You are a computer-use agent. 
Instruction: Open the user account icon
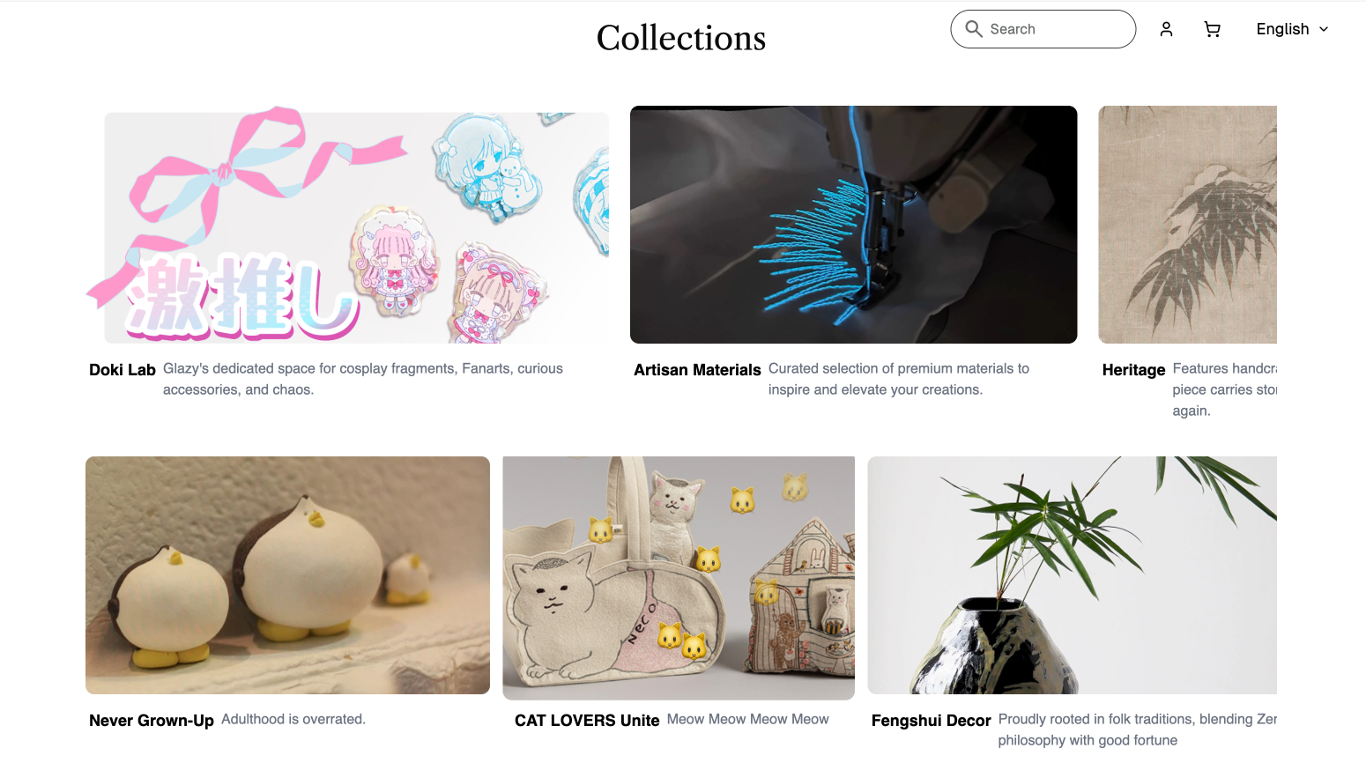pos(1166,29)
